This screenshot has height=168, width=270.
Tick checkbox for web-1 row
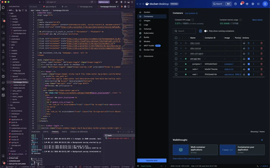click(176, 74)
